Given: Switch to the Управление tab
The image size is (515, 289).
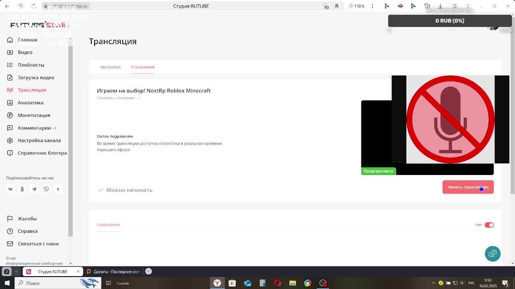Looking at the screenshot, I should [142, 67].
